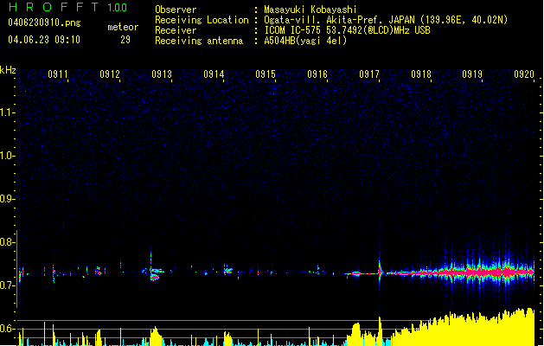Viewport: 544px width, 346px height.
Task: Click the 'Observer' field label
Action: (176, 10)
